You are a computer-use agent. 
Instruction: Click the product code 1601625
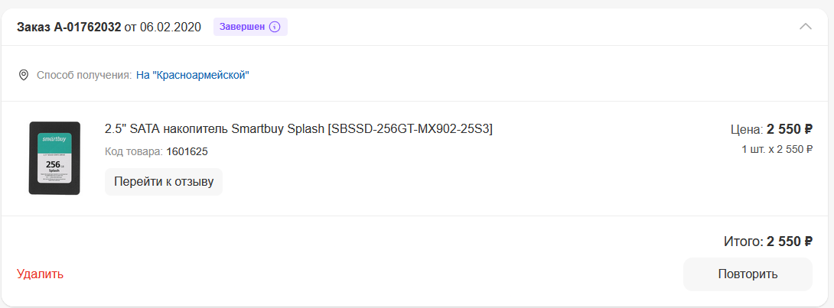tap(187, 151)
